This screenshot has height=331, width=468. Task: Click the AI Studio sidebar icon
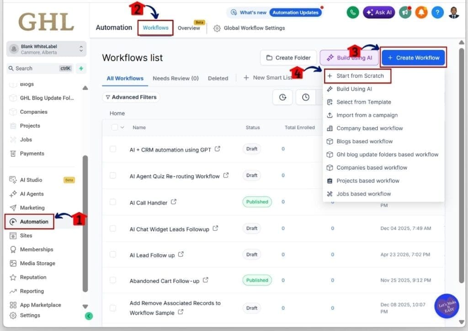[13, 180]
